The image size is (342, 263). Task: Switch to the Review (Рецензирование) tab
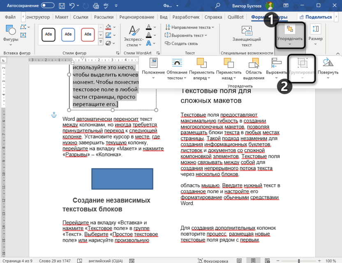(137, 17)
